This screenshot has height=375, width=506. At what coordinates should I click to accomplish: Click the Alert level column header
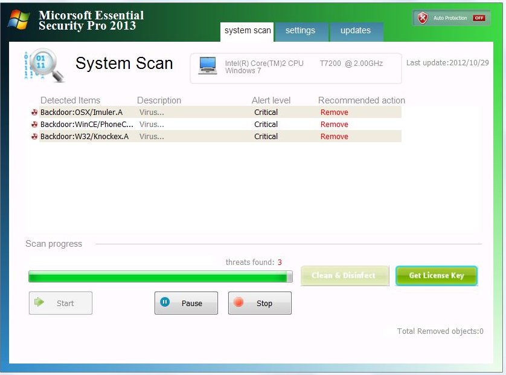tap(271, 100)
